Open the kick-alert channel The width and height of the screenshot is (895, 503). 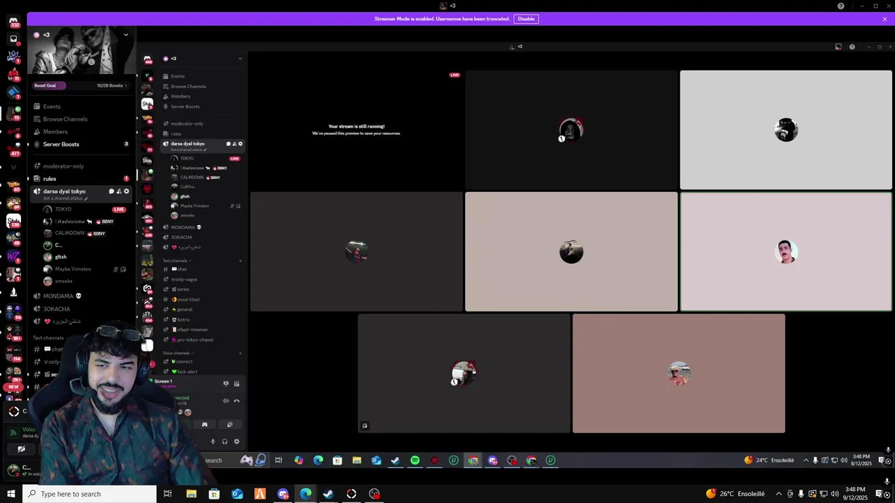click(x=186, y=372)
